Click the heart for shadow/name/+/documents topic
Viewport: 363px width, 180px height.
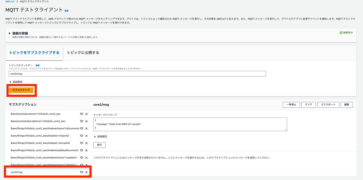pyautogui.click(x=81, y=128)
